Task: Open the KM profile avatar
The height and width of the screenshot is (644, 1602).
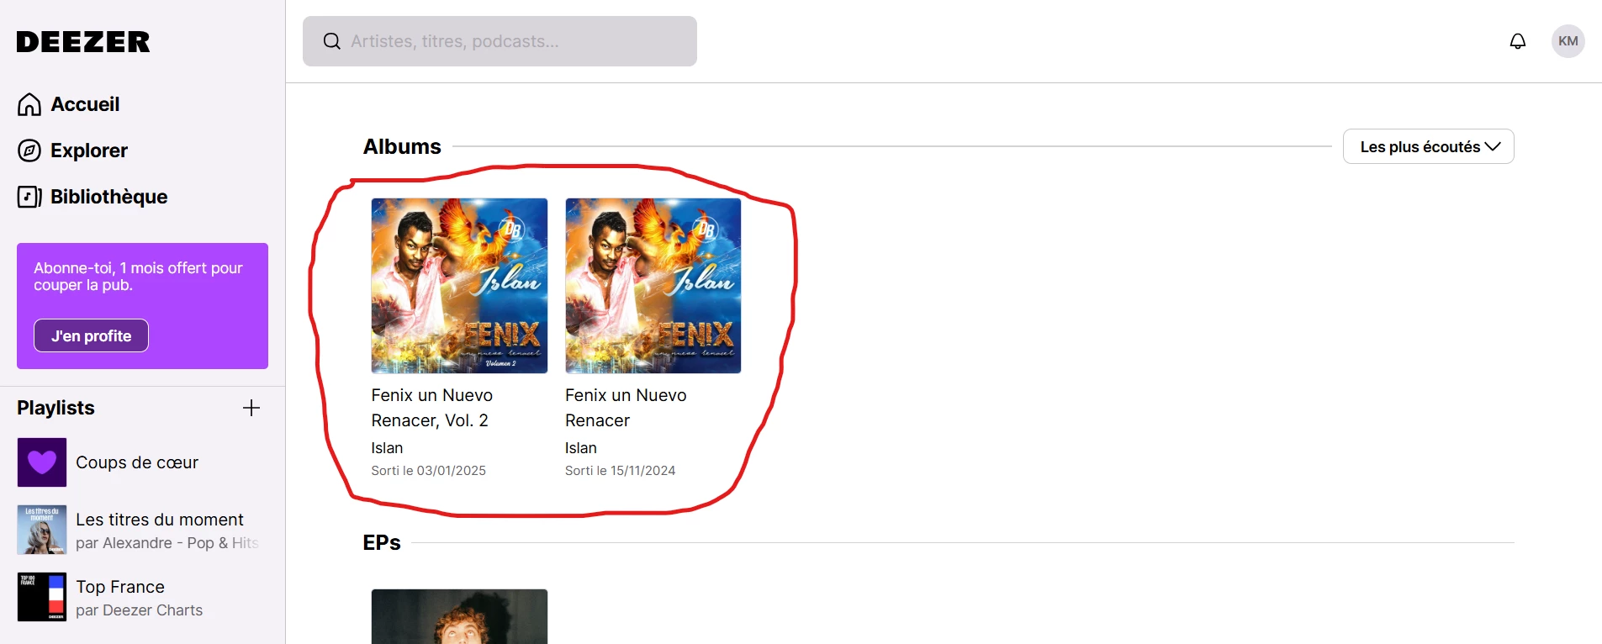Action: [x=1568, y=41]
